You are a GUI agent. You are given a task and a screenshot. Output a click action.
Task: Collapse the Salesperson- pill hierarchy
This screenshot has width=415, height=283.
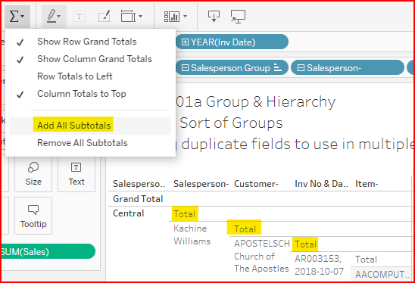301,68
